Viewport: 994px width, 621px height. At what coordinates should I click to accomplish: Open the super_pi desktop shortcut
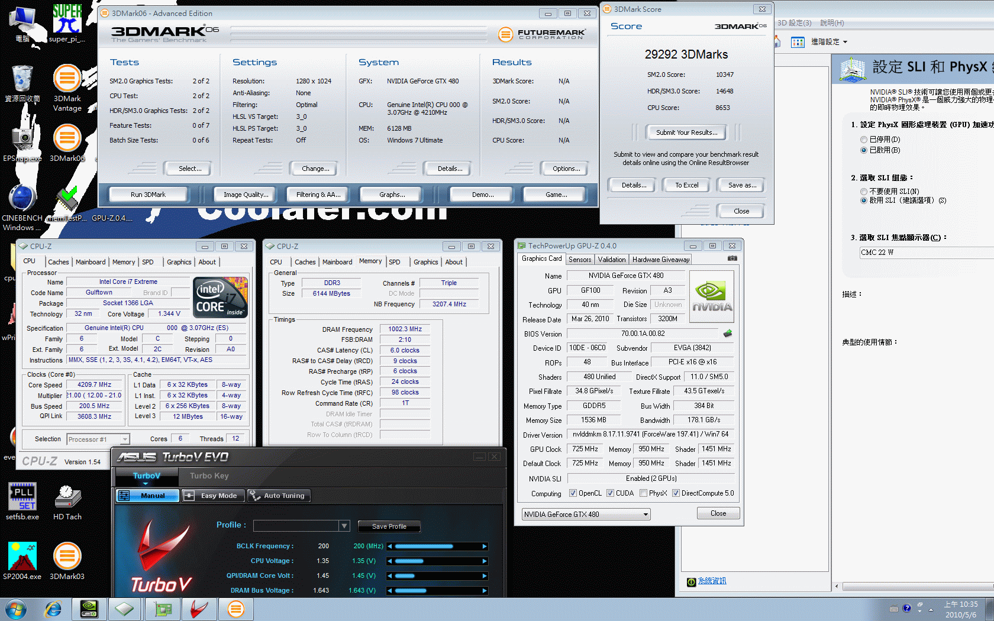pyautogui.click(x=67, y=24)
